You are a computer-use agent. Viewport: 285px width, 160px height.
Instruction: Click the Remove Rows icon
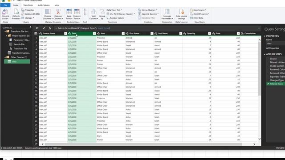coord(77,12)
